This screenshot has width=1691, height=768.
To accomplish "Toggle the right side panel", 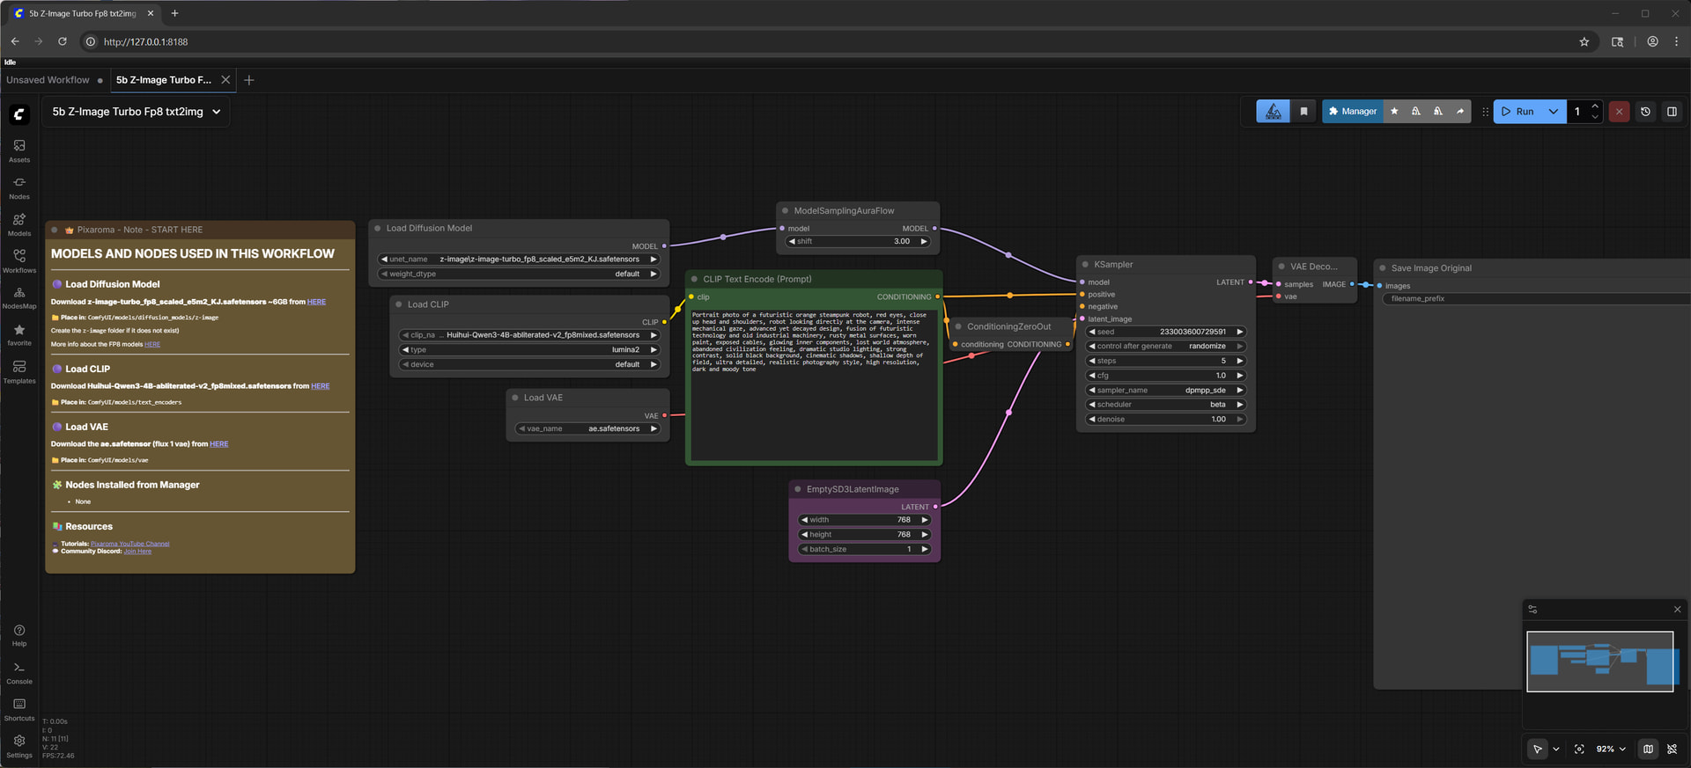I will coord(1672,112).
